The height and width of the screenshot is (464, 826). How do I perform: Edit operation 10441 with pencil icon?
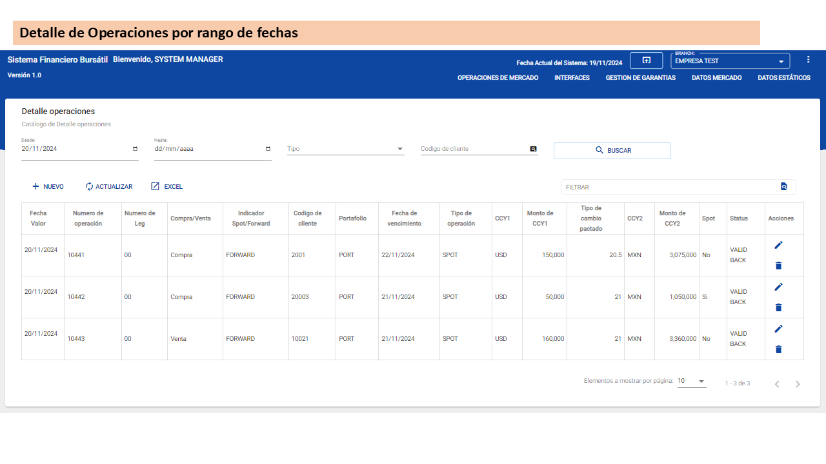(x=778, y=245)
